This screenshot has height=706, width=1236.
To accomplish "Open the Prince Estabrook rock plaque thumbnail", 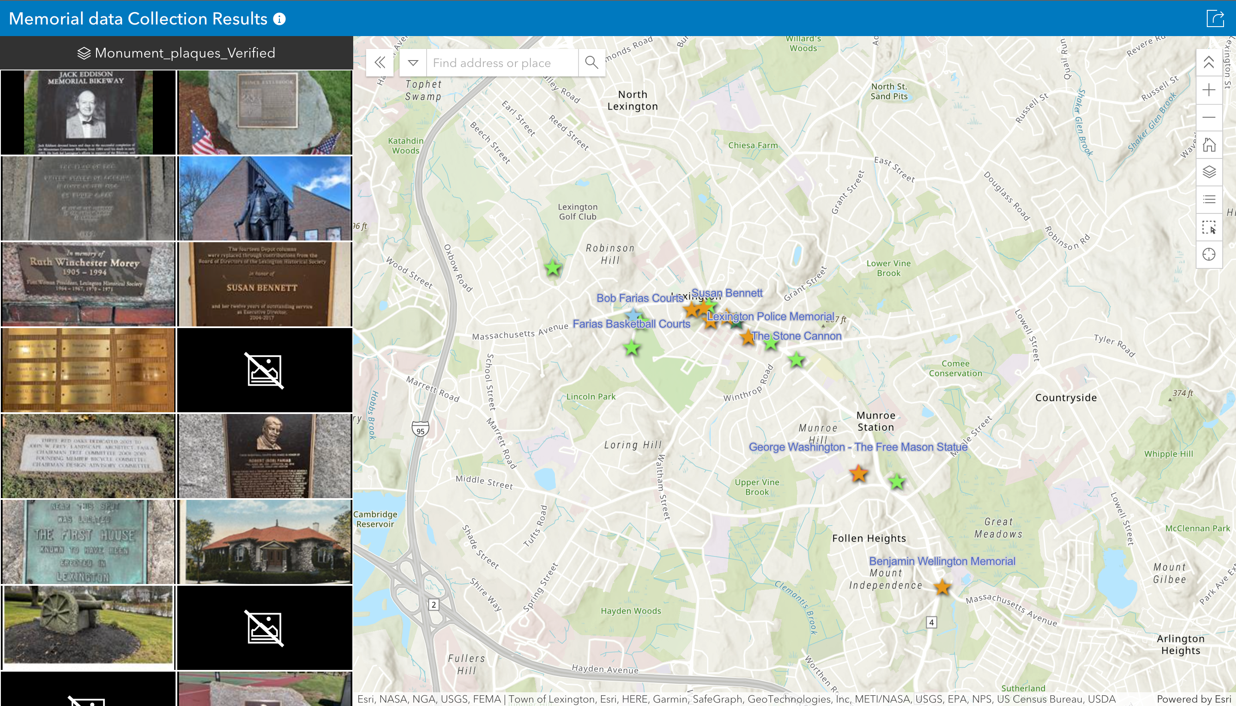I will pyautogui.click(x=264, y=113).
